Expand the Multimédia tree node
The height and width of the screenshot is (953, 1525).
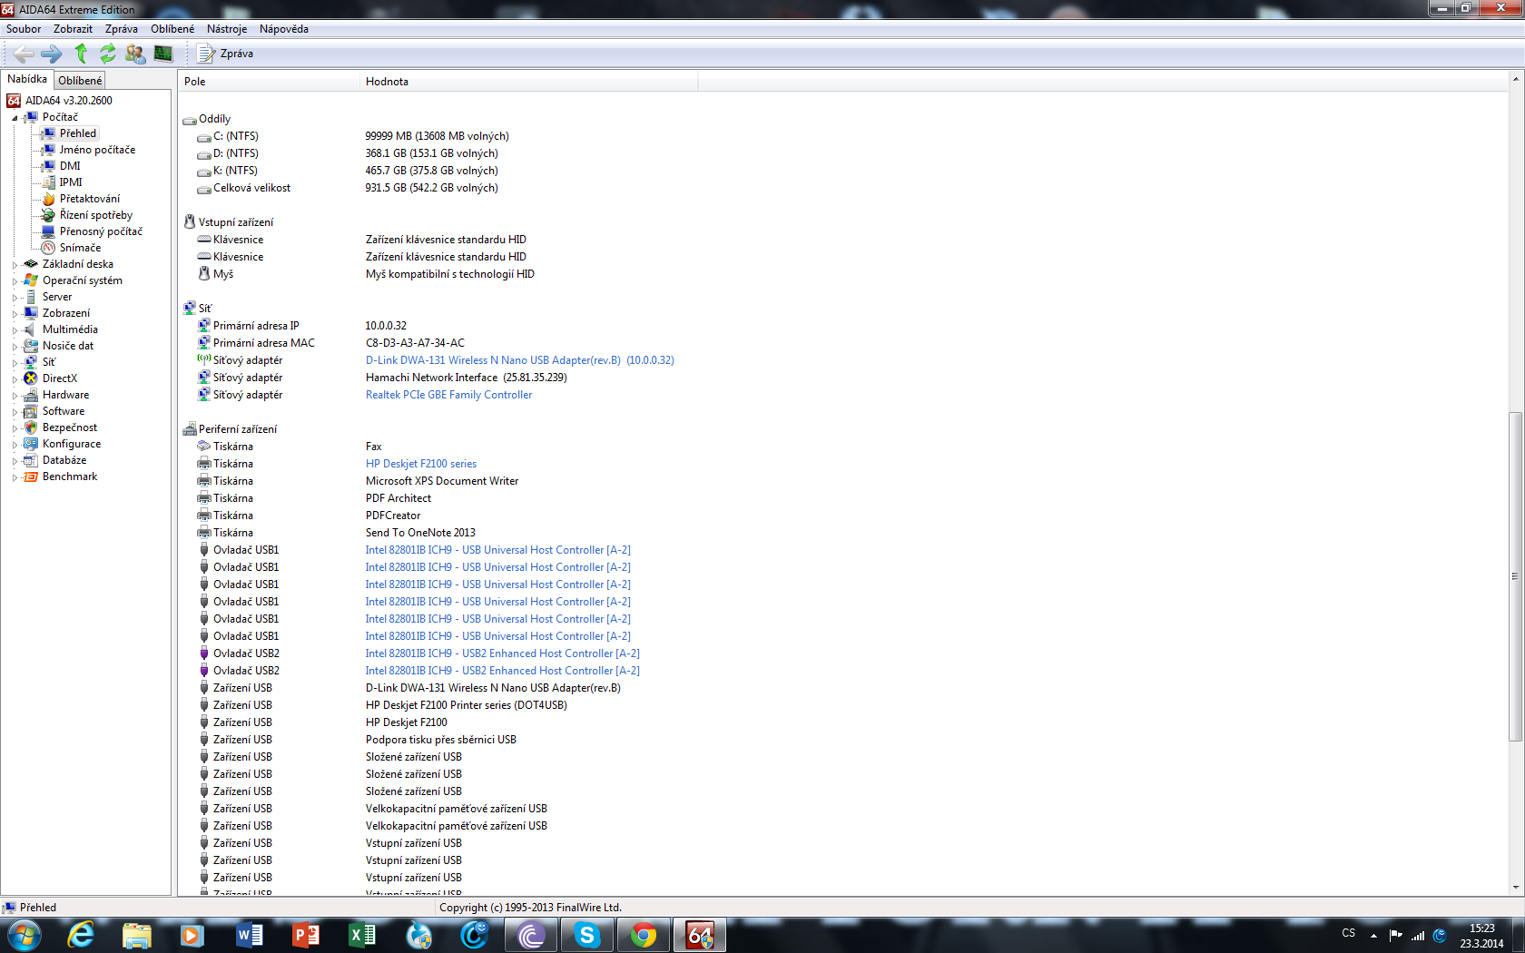(15, 330)
